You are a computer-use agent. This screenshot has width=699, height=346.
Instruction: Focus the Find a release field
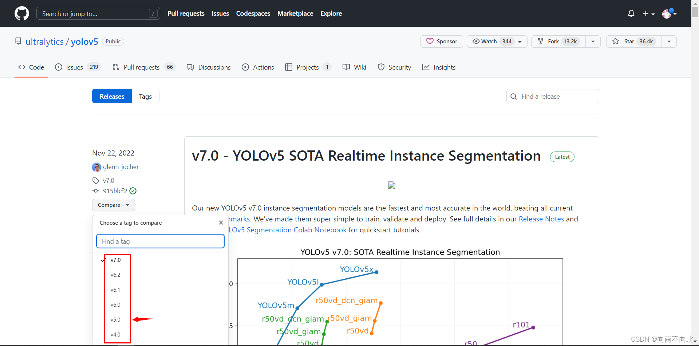pos(553,96)
